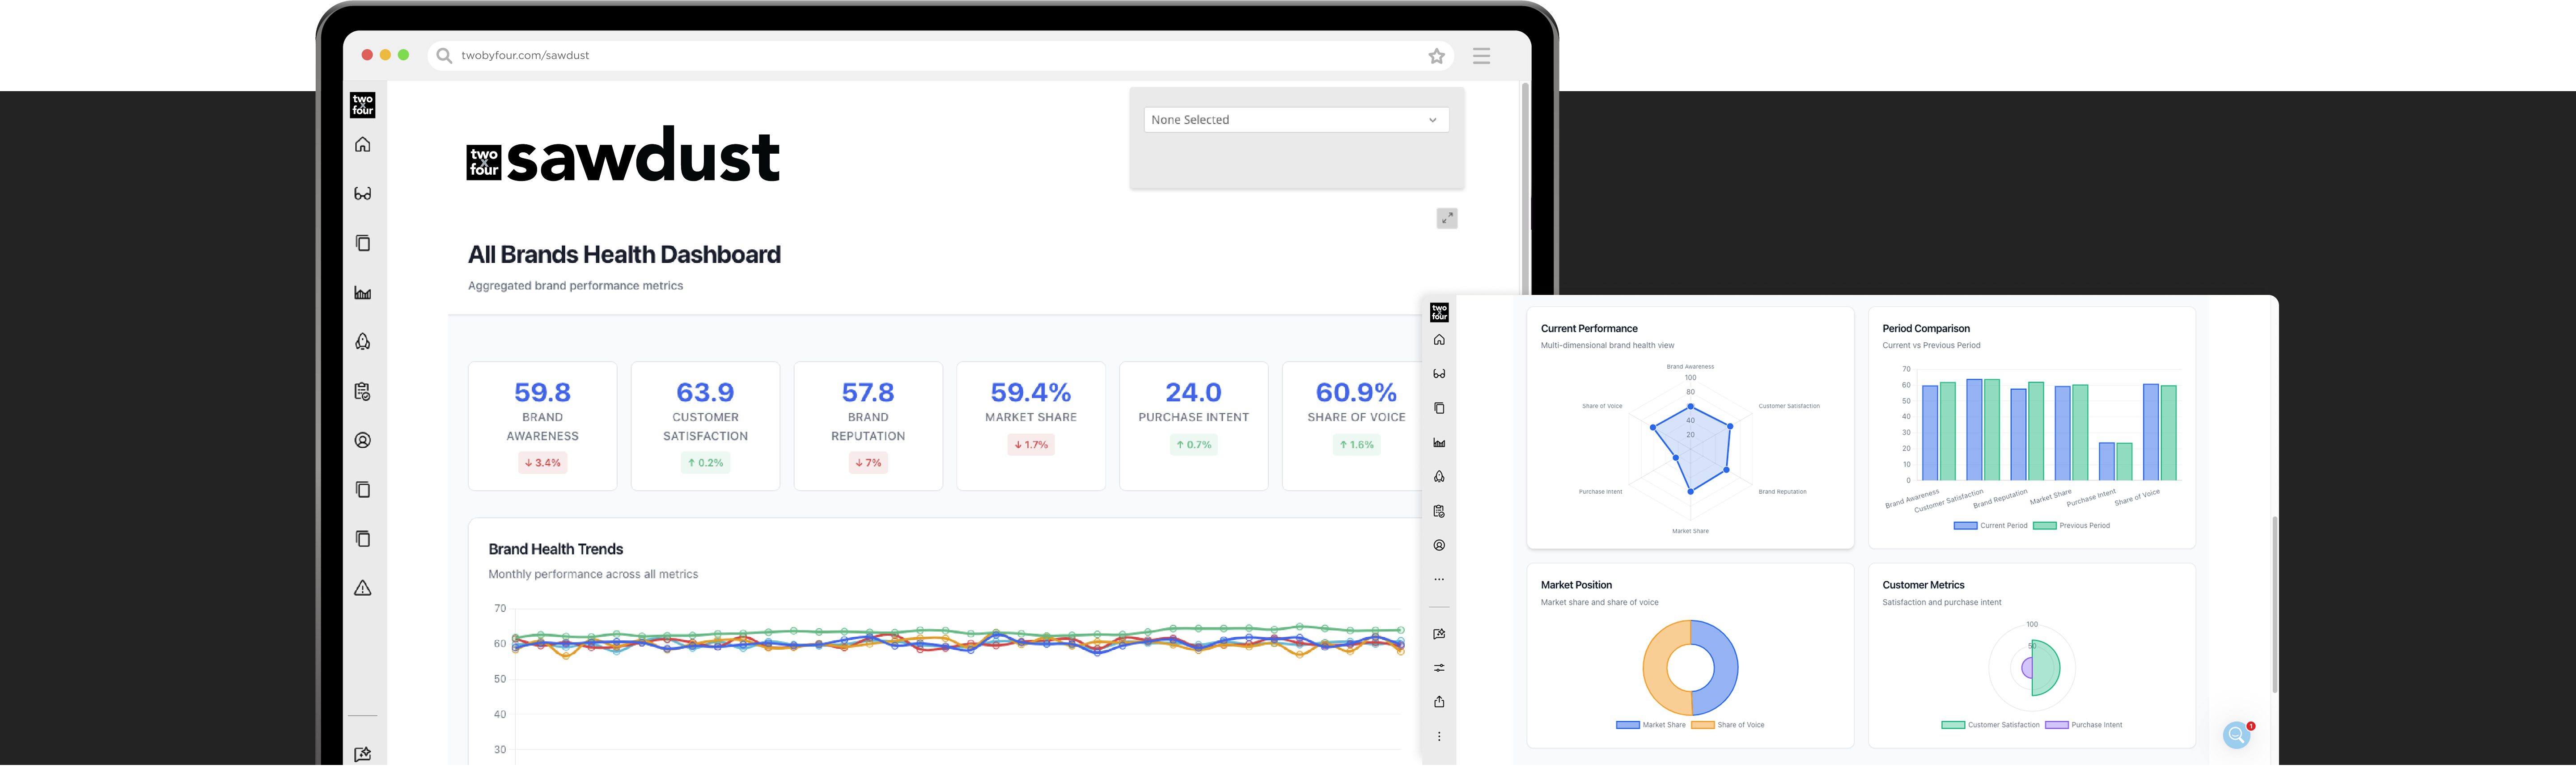
Task: Click the home icon in the main browser sidebar
Action: (363, 145)
